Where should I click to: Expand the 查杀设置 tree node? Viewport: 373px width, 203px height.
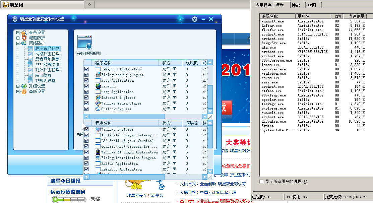(18, 32)
